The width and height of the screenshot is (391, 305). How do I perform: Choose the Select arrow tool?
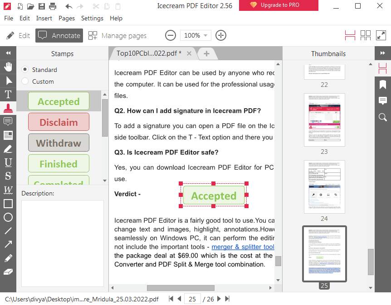click(x=8, y=81)
